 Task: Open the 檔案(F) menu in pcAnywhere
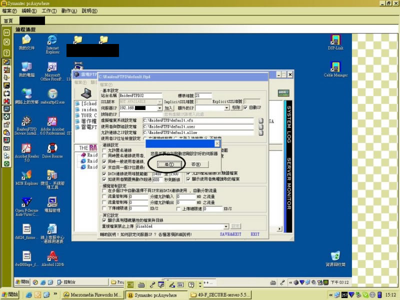(9, 11)
